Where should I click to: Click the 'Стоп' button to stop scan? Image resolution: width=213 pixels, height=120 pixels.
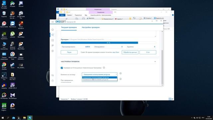pos(148,52)
